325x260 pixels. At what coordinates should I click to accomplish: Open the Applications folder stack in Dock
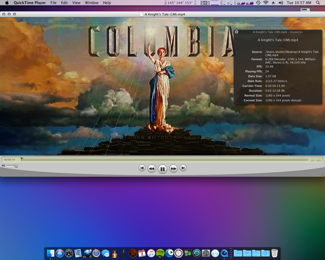click(x=238, y=253)
